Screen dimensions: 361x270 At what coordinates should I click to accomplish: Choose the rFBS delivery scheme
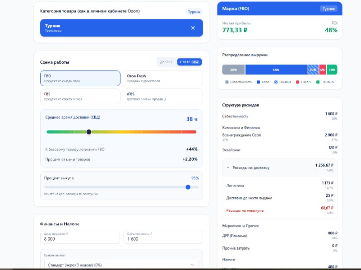[162, 96]
